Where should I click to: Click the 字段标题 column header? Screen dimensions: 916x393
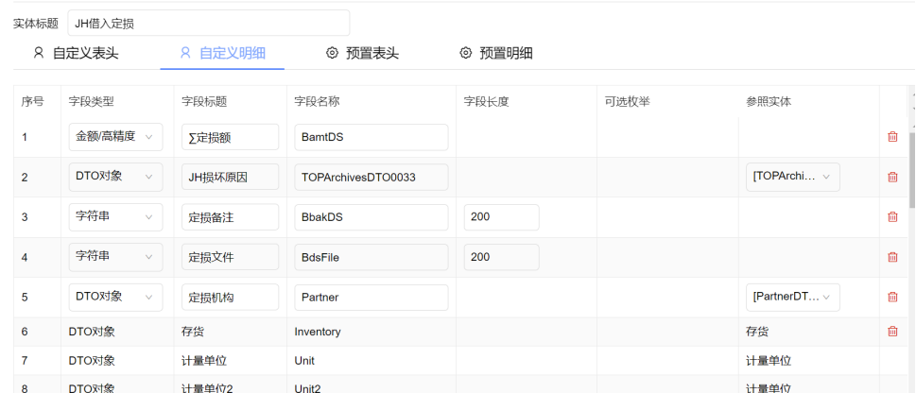(x=204, y=102)
